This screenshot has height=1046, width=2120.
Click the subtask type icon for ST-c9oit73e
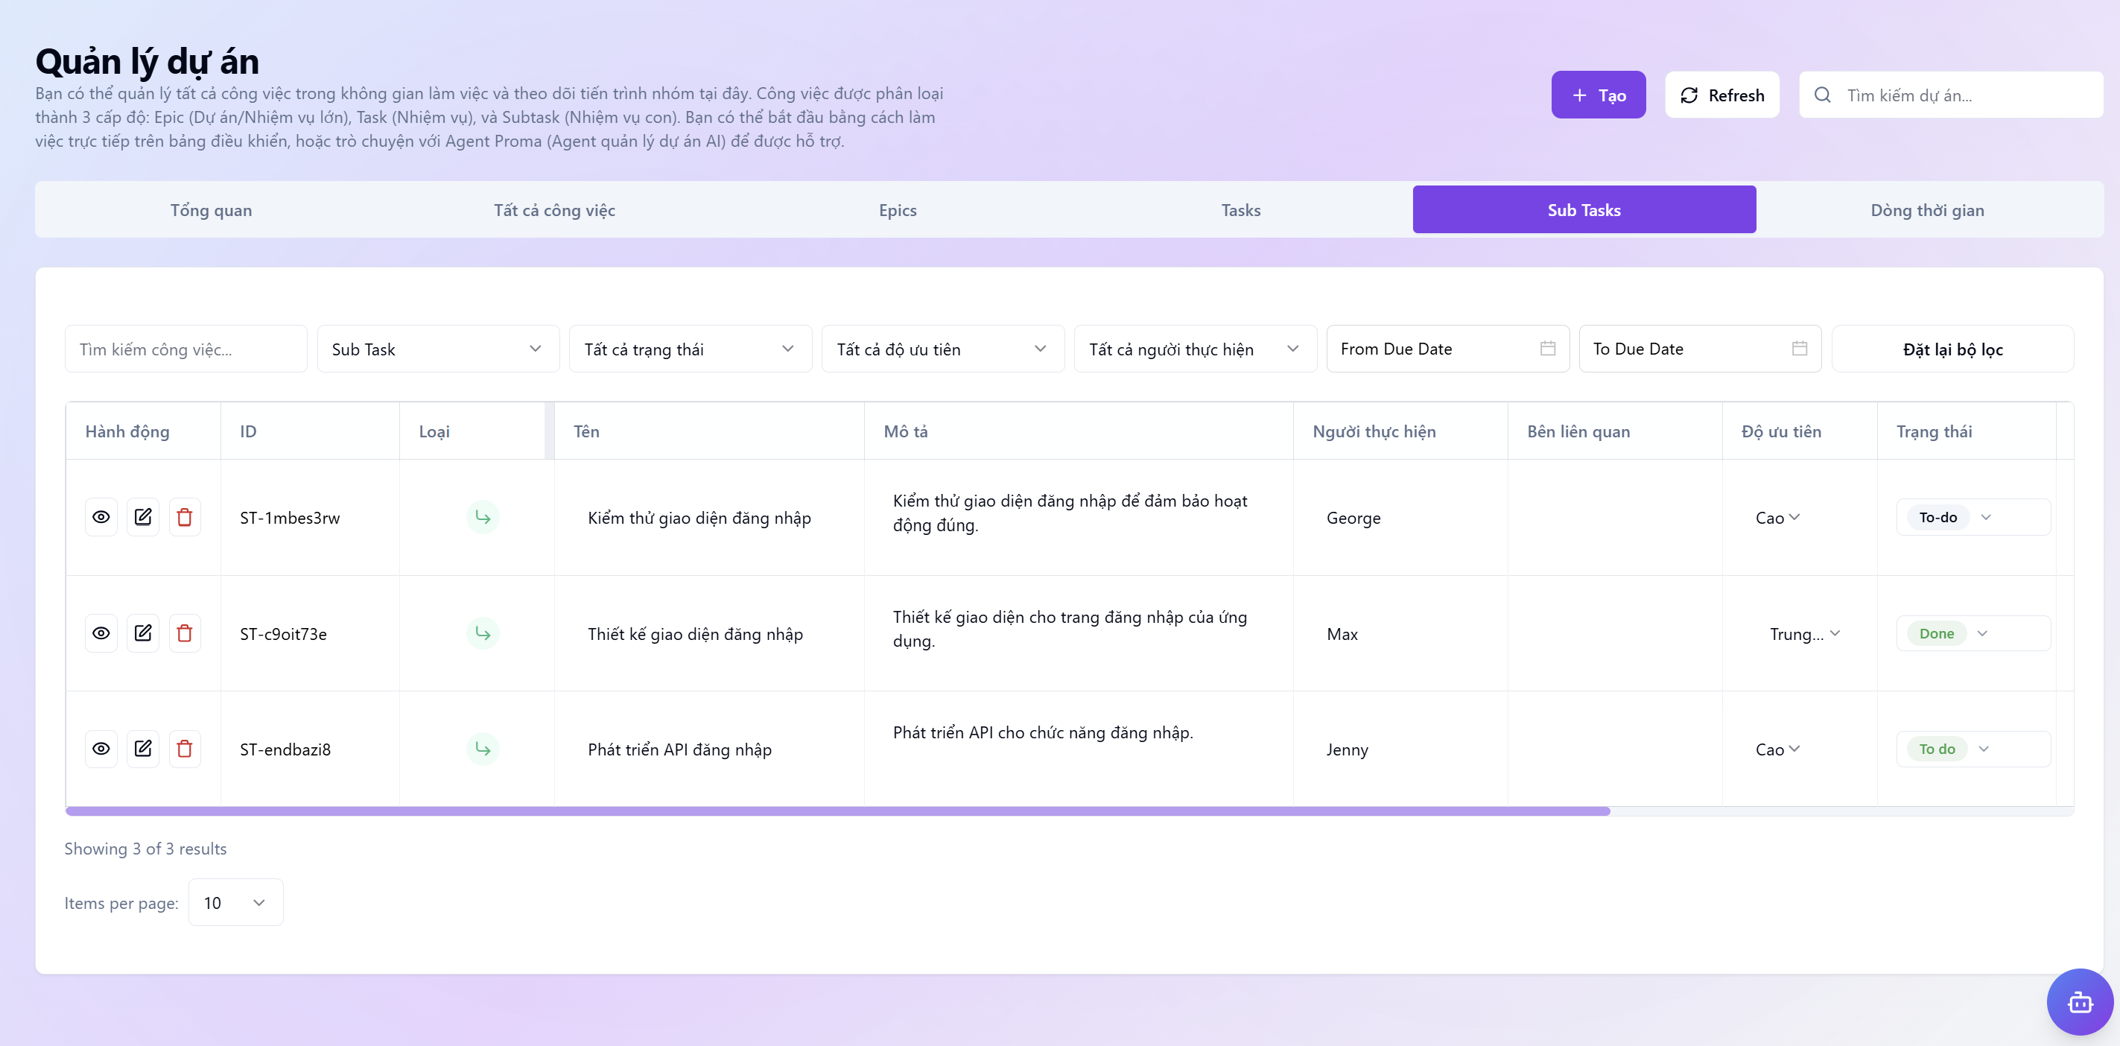(483, 633)
